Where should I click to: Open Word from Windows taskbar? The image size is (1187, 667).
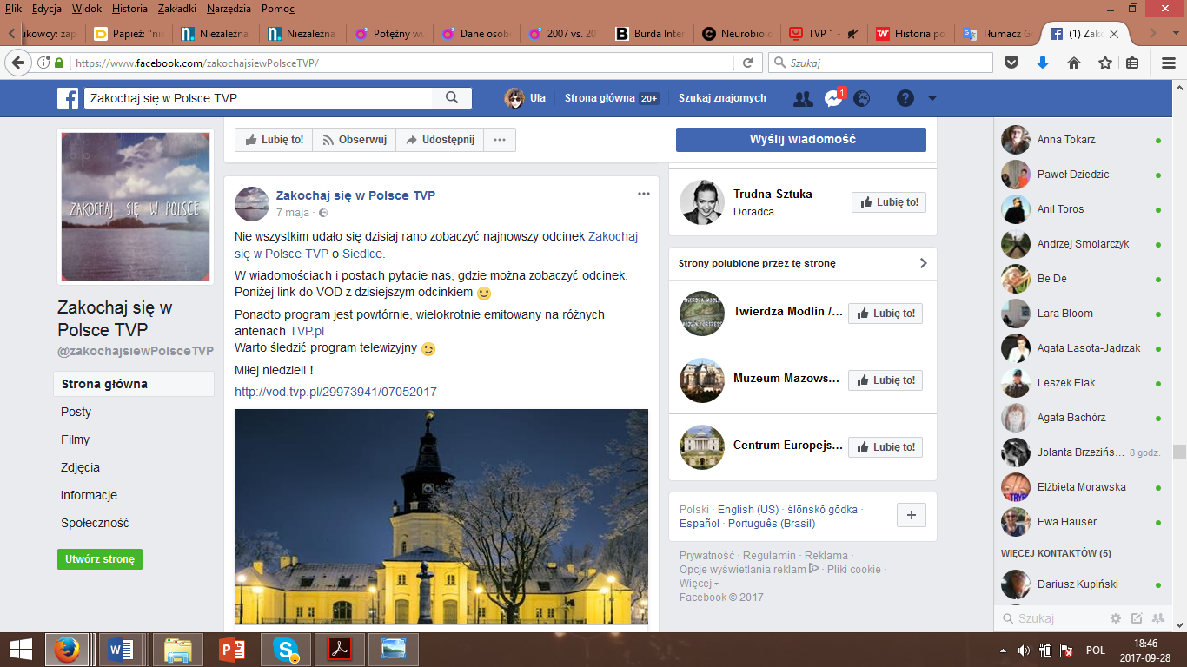(122, 649)
